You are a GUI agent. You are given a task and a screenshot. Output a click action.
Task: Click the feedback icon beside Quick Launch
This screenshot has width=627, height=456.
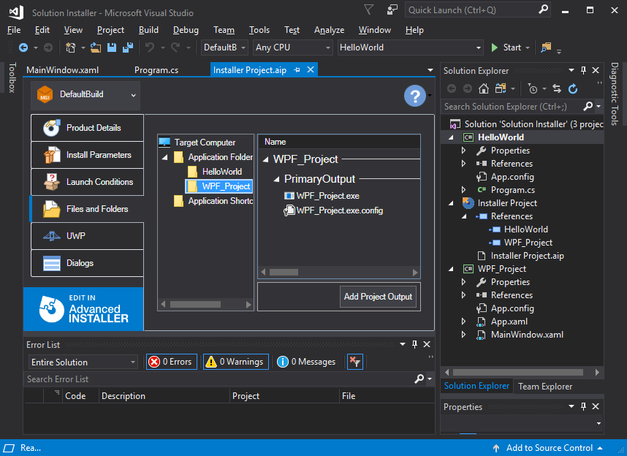(x=392, y=9)
